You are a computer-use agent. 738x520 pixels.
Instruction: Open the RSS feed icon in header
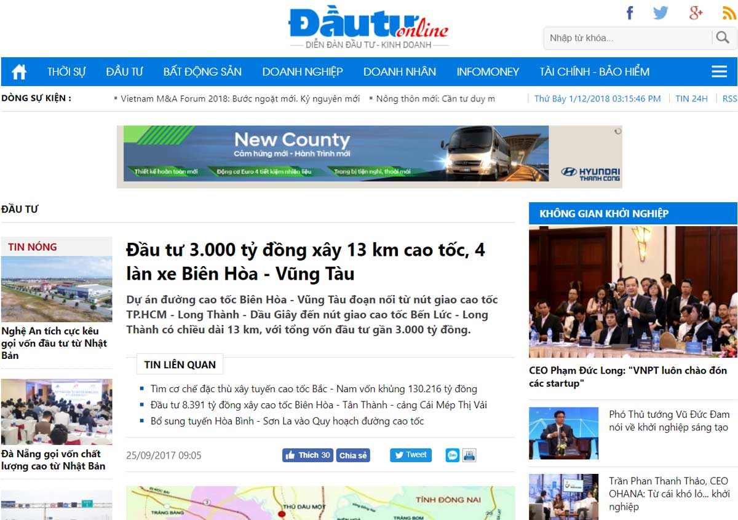[x=729, y=13]
